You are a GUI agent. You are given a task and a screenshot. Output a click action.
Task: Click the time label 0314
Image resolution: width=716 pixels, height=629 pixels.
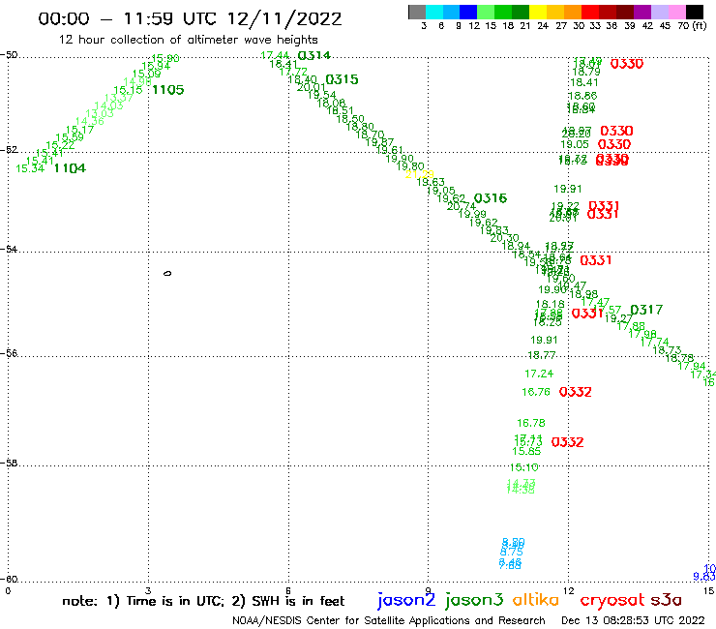click(x=314, y=56)
